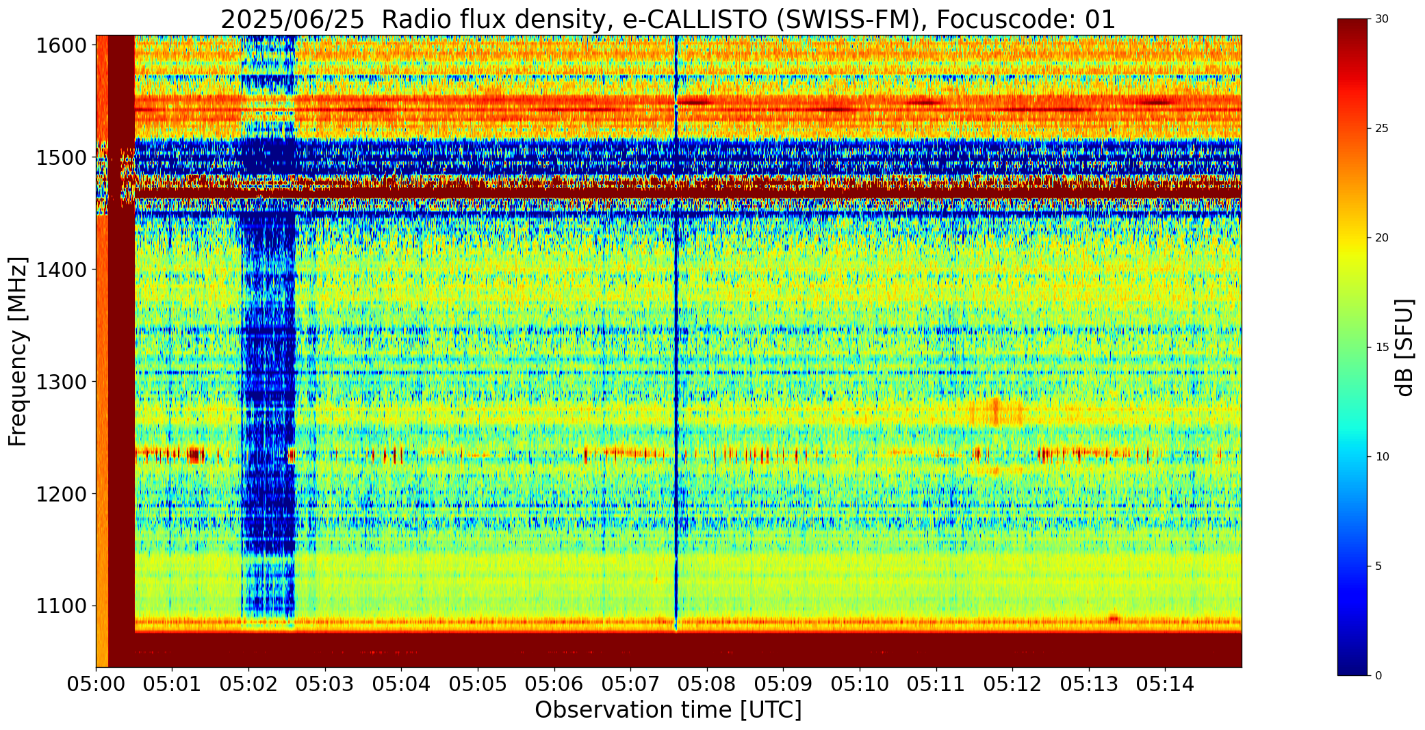Viewport: 1425px width, 730px height.
Task: Click the 'Observation time [UTC]' x-axis label
Action: pos(668,710)
